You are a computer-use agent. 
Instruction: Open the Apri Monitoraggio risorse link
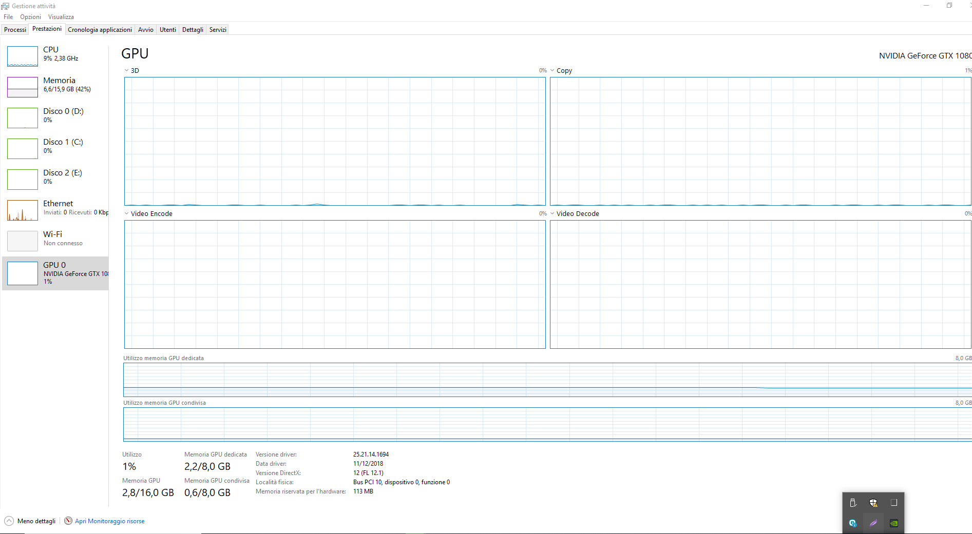(x=109, y=521)
